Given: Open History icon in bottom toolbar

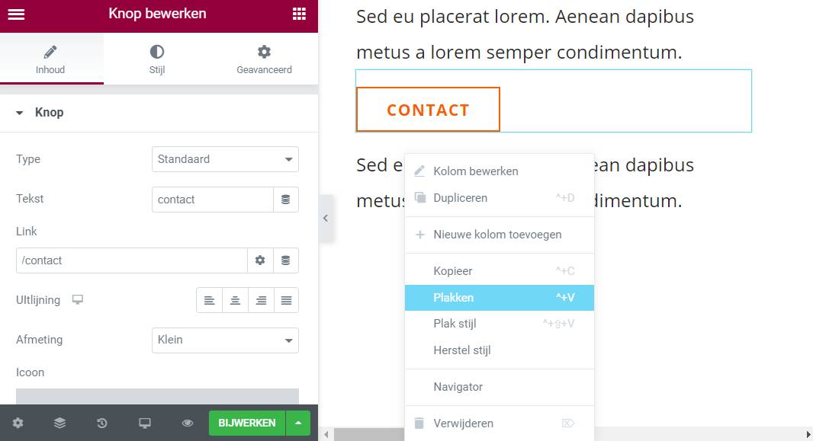Looking at the screenshot, I should (x=102, y=423).
